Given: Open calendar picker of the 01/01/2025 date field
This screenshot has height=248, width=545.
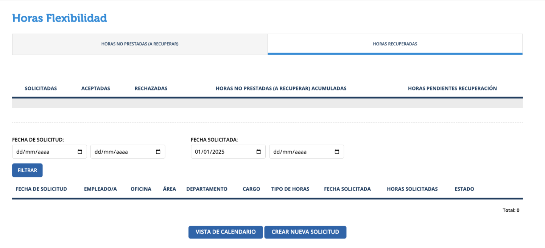Looking at the screenshot, I should 258,152.
